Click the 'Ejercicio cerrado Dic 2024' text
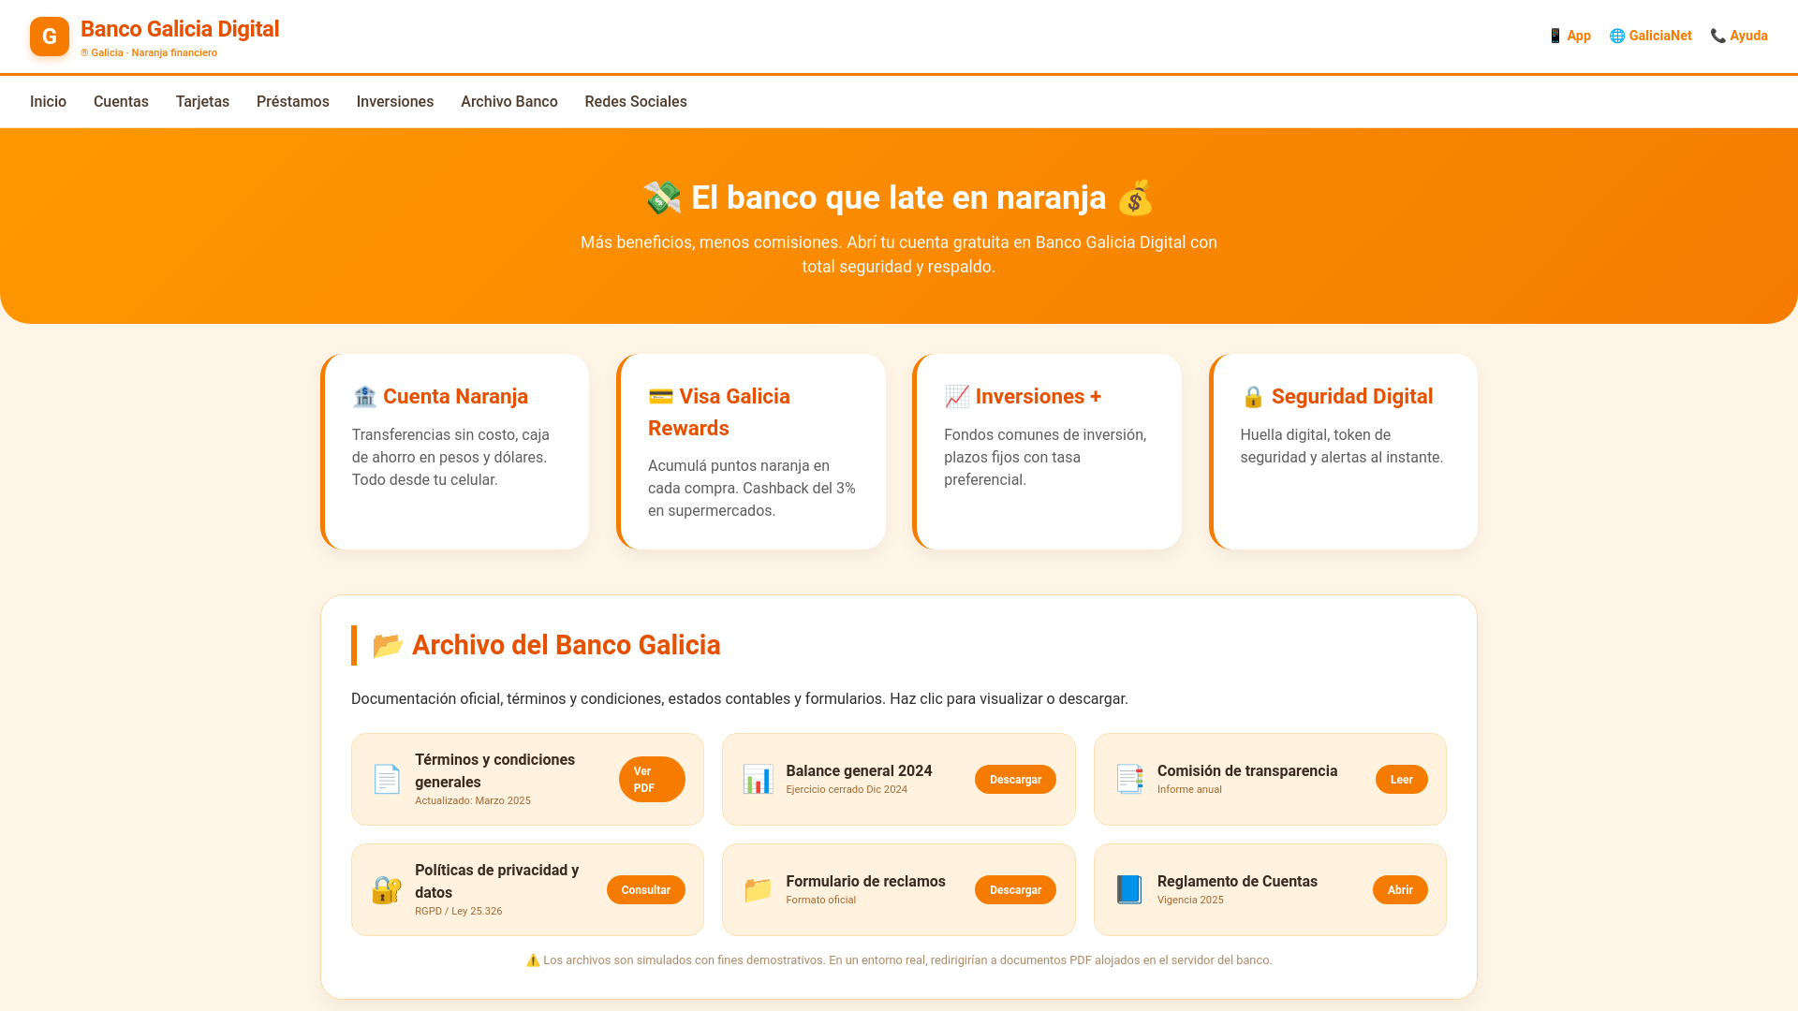This screenshot has width=1798, height=1011. [847, 789]
